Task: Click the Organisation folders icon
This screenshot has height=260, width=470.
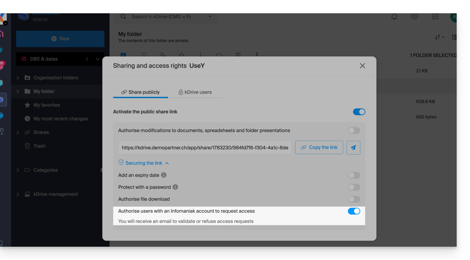Action: click(x=27, y=78)
